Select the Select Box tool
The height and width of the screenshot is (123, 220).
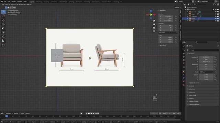3,12
